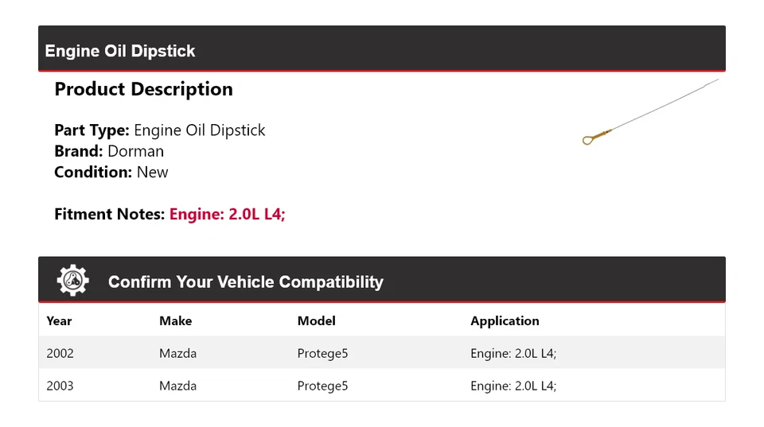The image size is (764, 427).
Task: Click the Engine Oil Dipstick header title
Action: pos(120,51)
